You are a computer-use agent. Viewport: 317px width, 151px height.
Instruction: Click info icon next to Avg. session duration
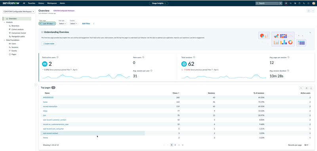pos(288,71)
